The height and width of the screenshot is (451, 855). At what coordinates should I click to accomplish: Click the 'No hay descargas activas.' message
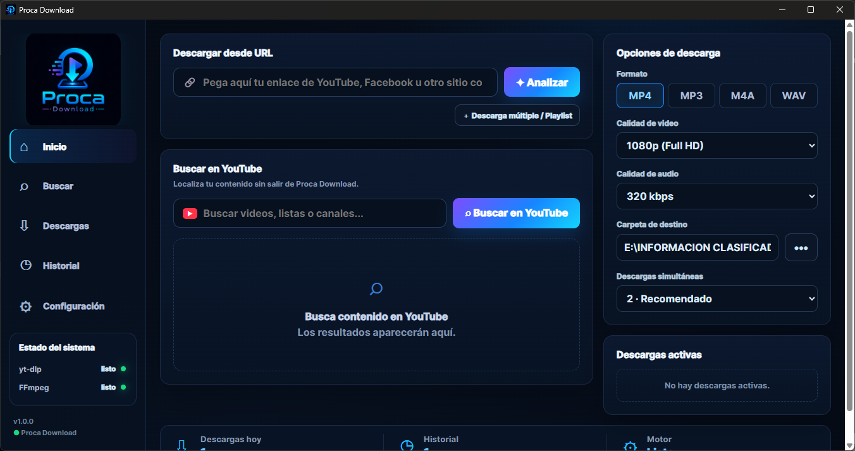click(717, 385)
